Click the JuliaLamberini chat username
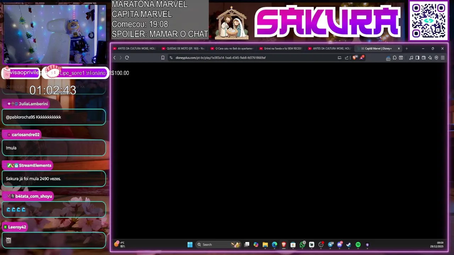This screenshot has height=255, width=454. tap(33, 104)
